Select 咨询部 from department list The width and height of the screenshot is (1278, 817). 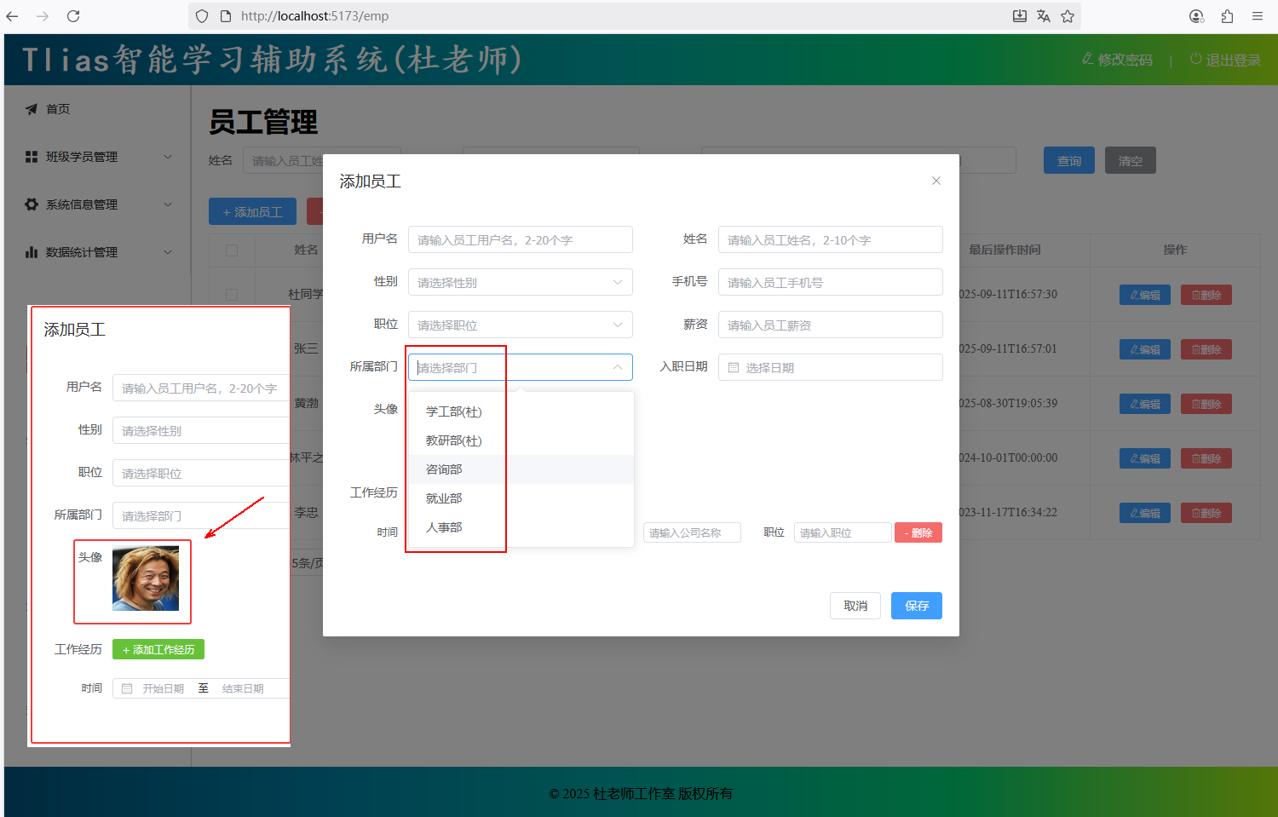point(444,469)
